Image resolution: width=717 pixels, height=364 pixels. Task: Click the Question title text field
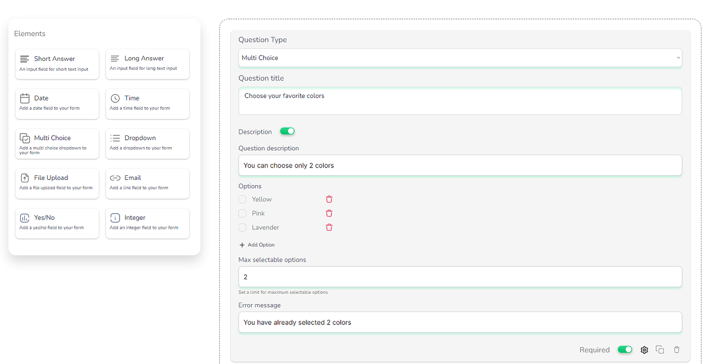(x=460, y=101)
